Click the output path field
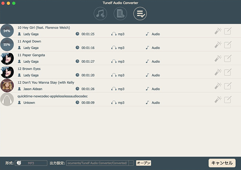Screen dimensions: 241x170 [x=97, y=163]
